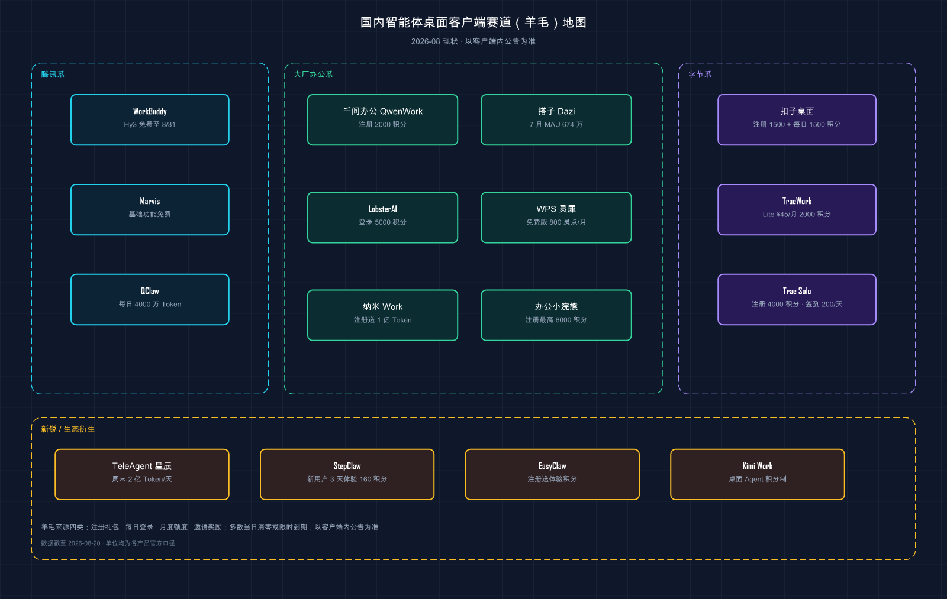Click the 腾讯系 group label
947x599 pixels.
(x=53, y=75)
